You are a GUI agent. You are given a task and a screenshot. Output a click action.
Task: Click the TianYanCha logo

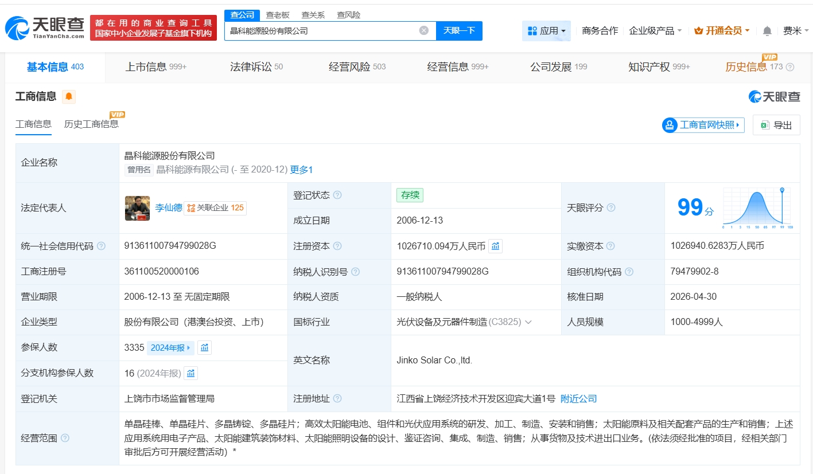[x=45, y=28]
